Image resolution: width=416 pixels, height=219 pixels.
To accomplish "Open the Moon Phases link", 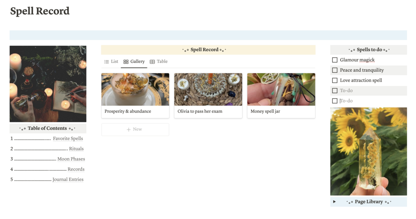I will [71, 159].
